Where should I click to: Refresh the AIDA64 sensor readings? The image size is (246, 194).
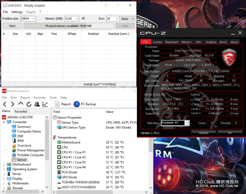tap(29, 104)
